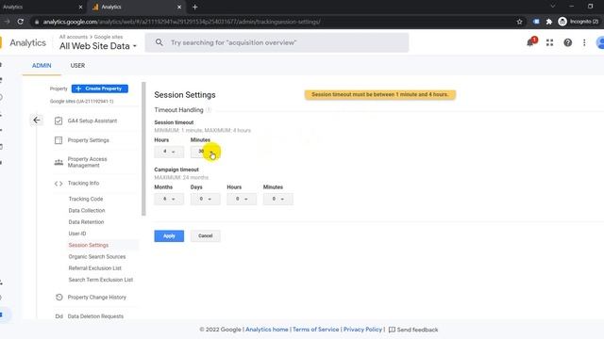This screenshot has width=604, height=339.
Task: Click the property column vertical scrollbar
Action: pyautogui.click(x=143, y=149)
